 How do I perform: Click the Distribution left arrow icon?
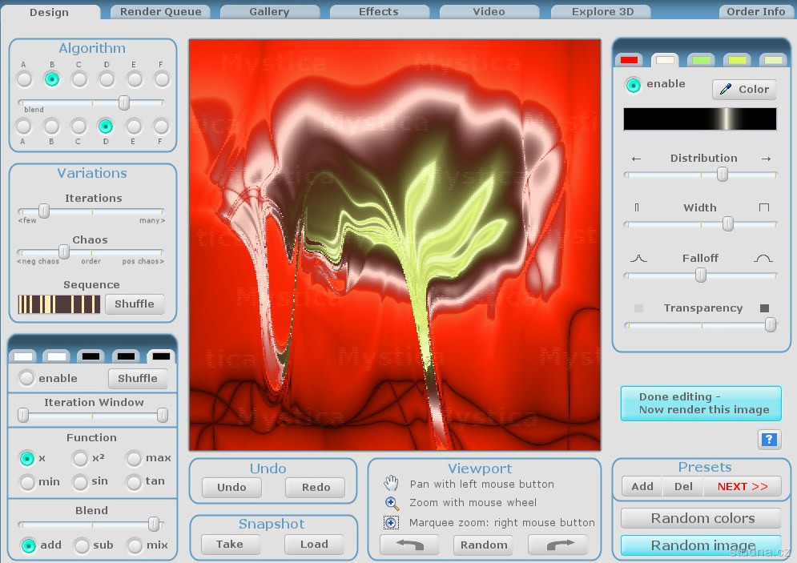coord(636,159)
